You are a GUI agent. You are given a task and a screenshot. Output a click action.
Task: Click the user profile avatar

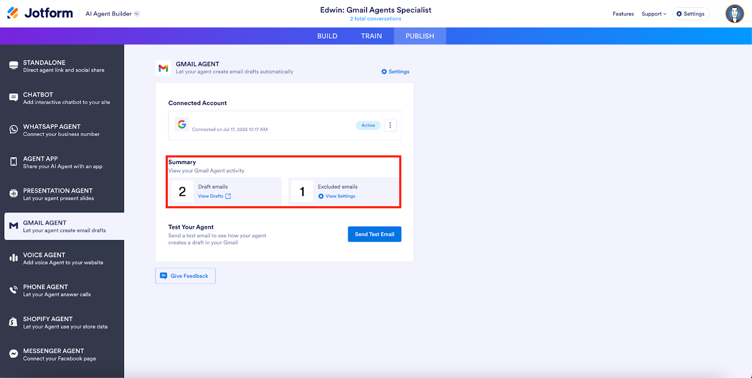[734, 14]
